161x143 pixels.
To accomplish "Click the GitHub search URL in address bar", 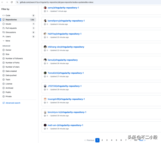I will tap(57, 2).
